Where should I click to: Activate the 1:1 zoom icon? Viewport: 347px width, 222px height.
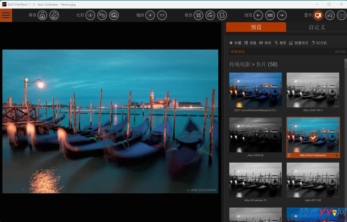pyautogui.click(x=162, y=15)
